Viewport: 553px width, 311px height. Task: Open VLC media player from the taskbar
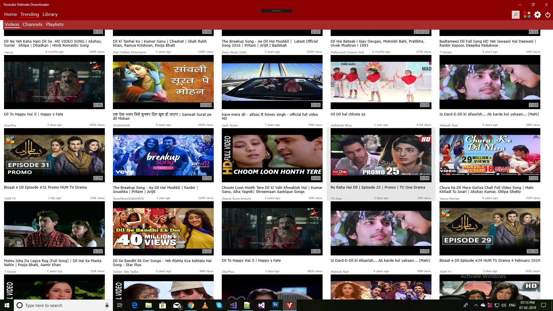pos(205,305)
